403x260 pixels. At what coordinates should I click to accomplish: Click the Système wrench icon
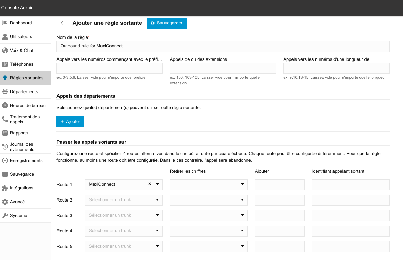(x=5, y=216)
